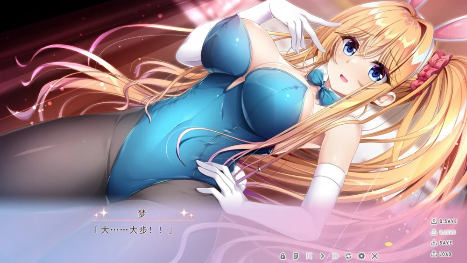The height and width of the screenshot is (263, 467).
Task: Click the upload arrow icon beside LOAD
Action: pos(433,254)
